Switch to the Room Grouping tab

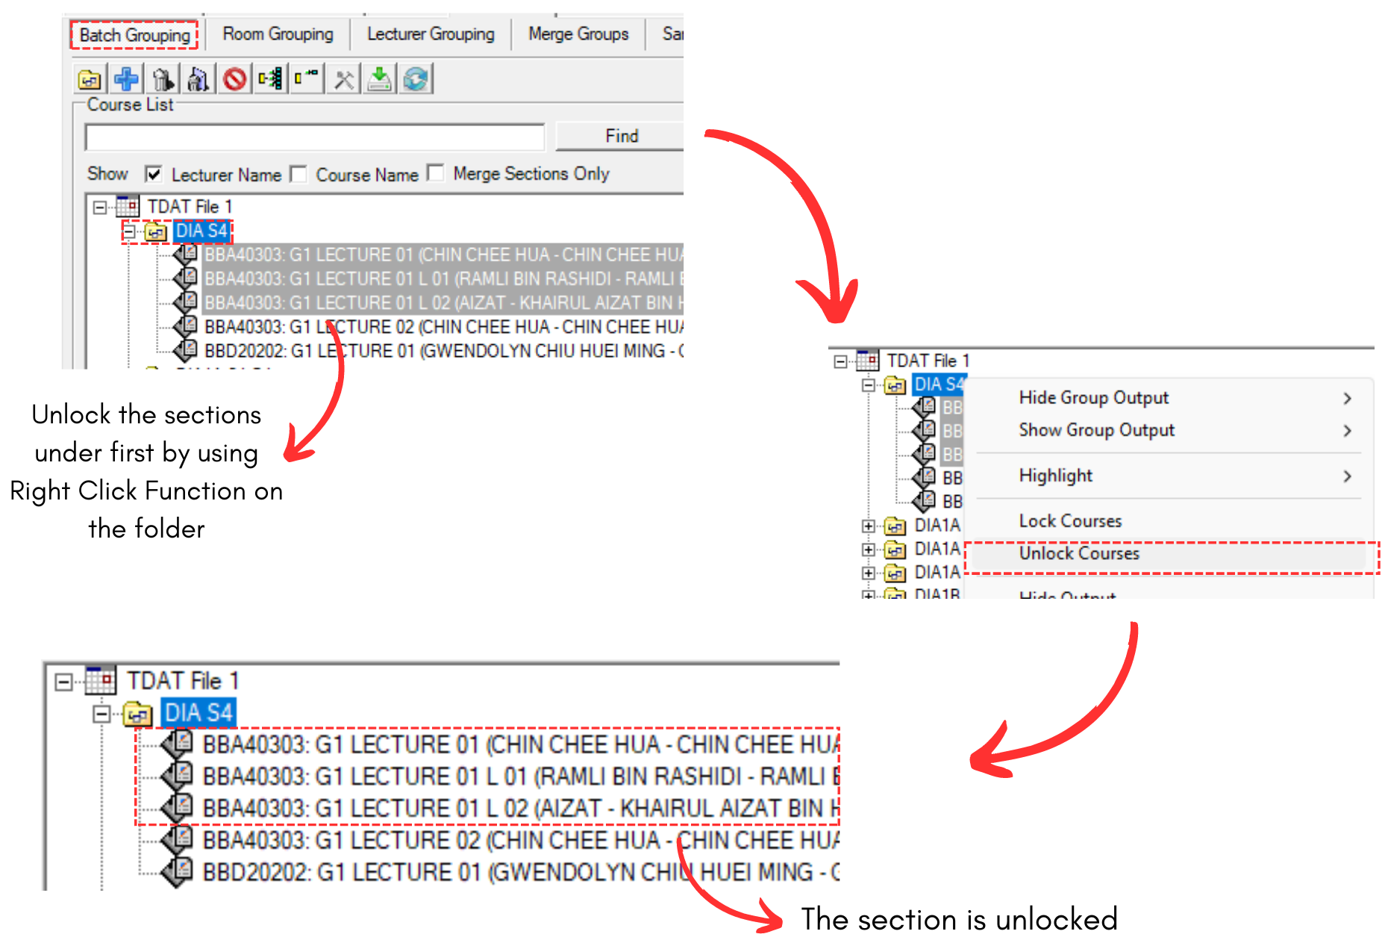[278, 34]
